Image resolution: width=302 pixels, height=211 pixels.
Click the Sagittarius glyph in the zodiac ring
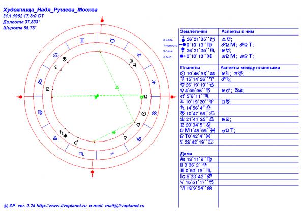[112, 154]
